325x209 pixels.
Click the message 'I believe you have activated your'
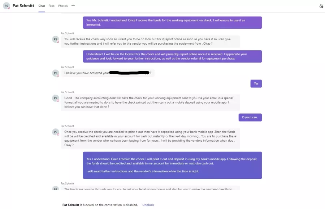coord(108,73)
